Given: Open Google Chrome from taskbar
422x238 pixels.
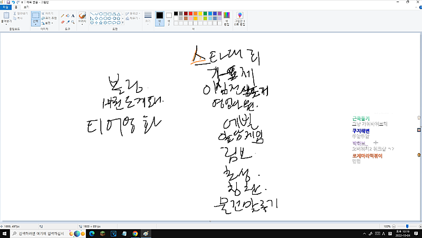Looking at the screenshot, I should (x=135, y=234).
